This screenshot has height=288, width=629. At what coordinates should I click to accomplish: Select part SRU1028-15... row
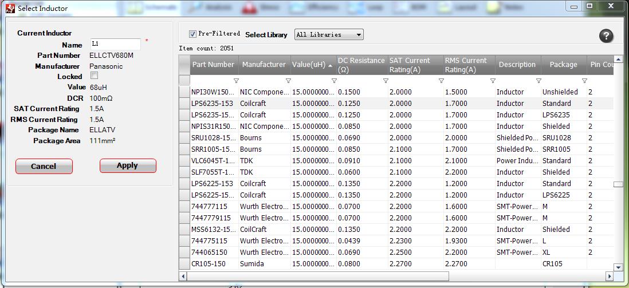(214, 137)
